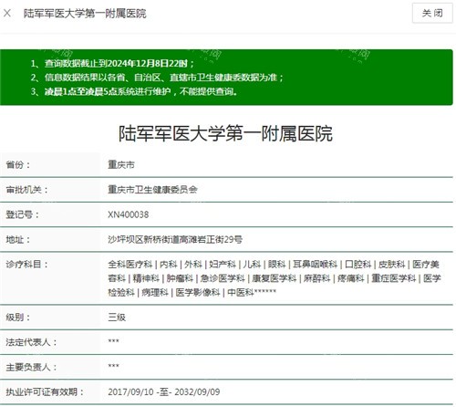The width and height of the screenshot is (456, 407).
Task: Select the registration number XN400038
Action: click(129, 214)
